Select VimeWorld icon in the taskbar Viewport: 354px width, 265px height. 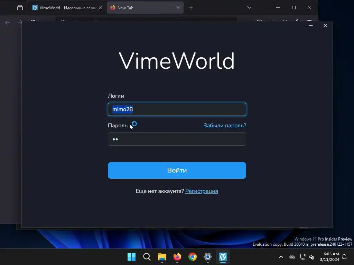223,257
